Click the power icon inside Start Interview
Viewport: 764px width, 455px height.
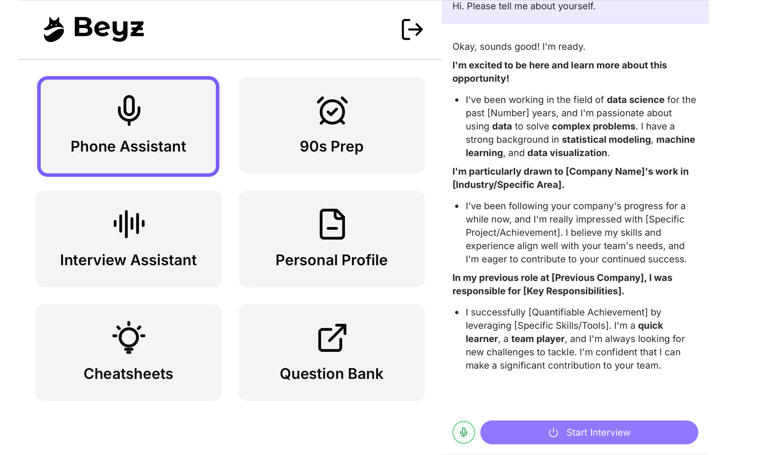pyautogui.click(x=553, y=433)
